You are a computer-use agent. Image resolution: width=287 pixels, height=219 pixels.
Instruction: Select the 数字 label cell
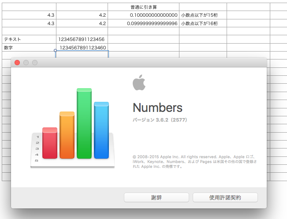pyautogui.click(x=29, y=48)
